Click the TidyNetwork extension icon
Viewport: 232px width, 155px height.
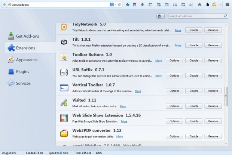tap(64, 27)
